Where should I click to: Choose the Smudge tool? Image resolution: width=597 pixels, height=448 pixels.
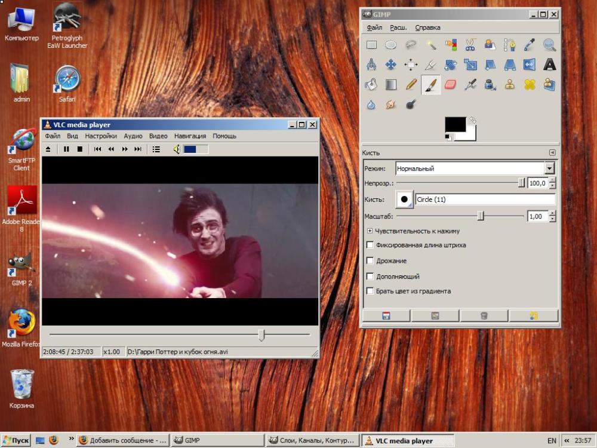tap(391, 105)
